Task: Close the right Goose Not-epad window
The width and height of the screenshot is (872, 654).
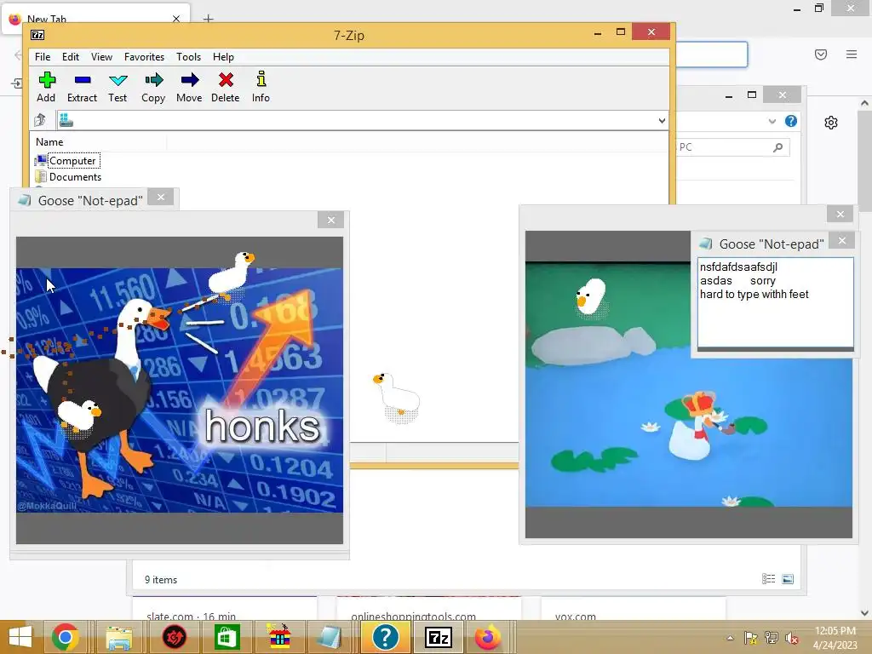Action: (x=842, y=240)
